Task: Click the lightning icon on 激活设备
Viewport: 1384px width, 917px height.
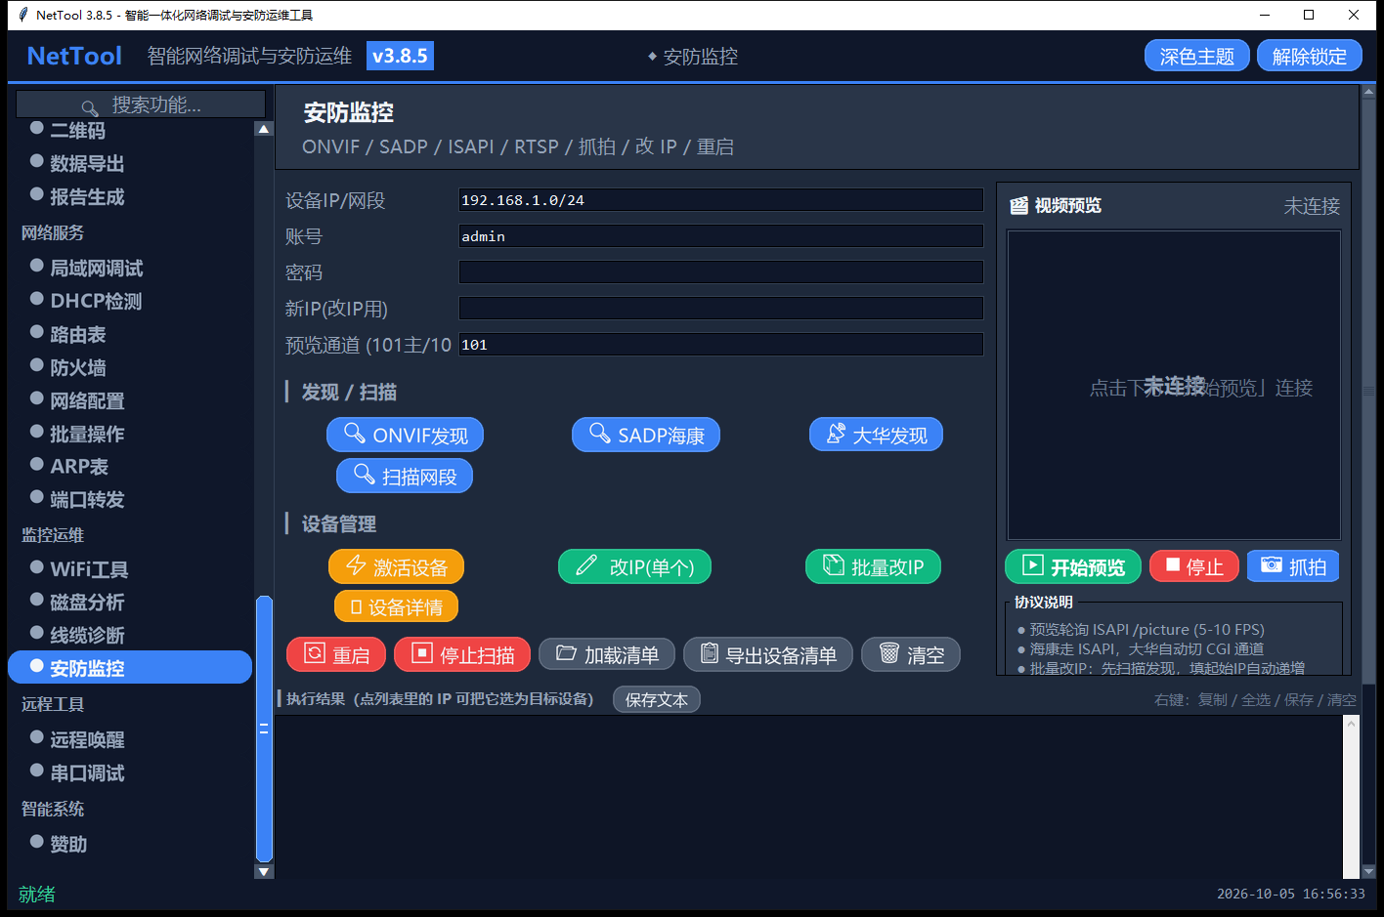Action: [356, 565]
